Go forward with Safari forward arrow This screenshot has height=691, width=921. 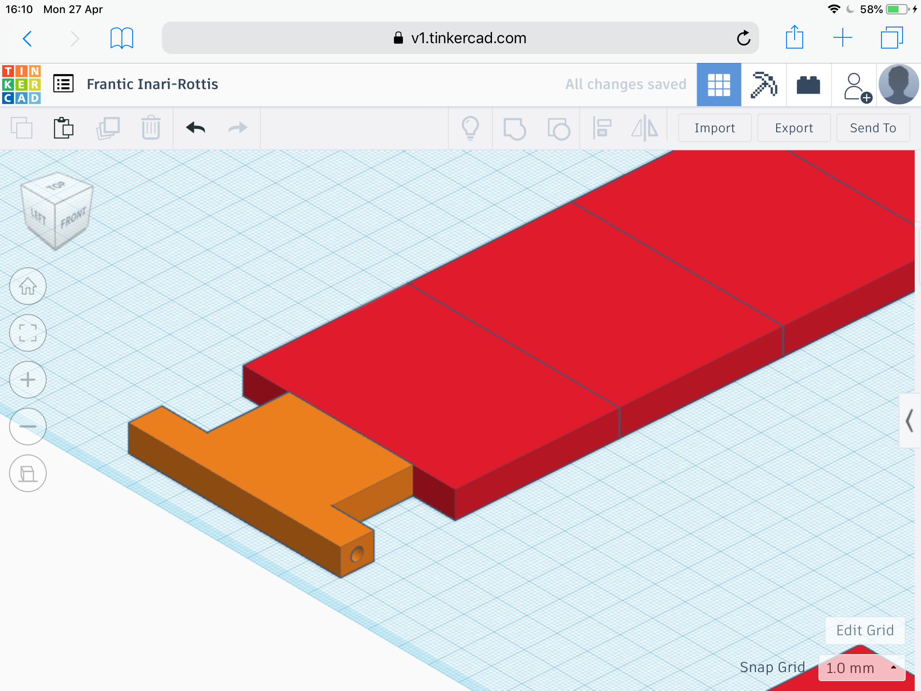point(75,38)
